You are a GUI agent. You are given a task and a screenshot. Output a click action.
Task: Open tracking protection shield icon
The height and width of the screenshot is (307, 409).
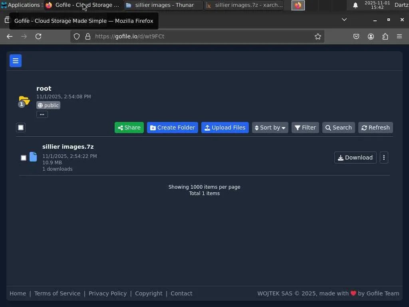(x=76, y=36)
